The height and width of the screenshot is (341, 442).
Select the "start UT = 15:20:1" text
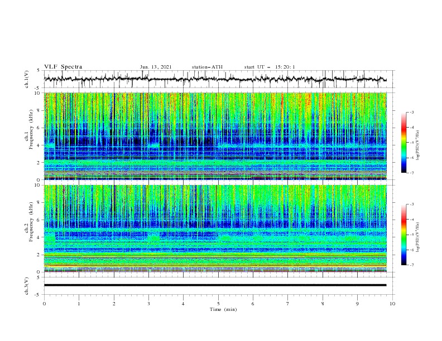270,67
